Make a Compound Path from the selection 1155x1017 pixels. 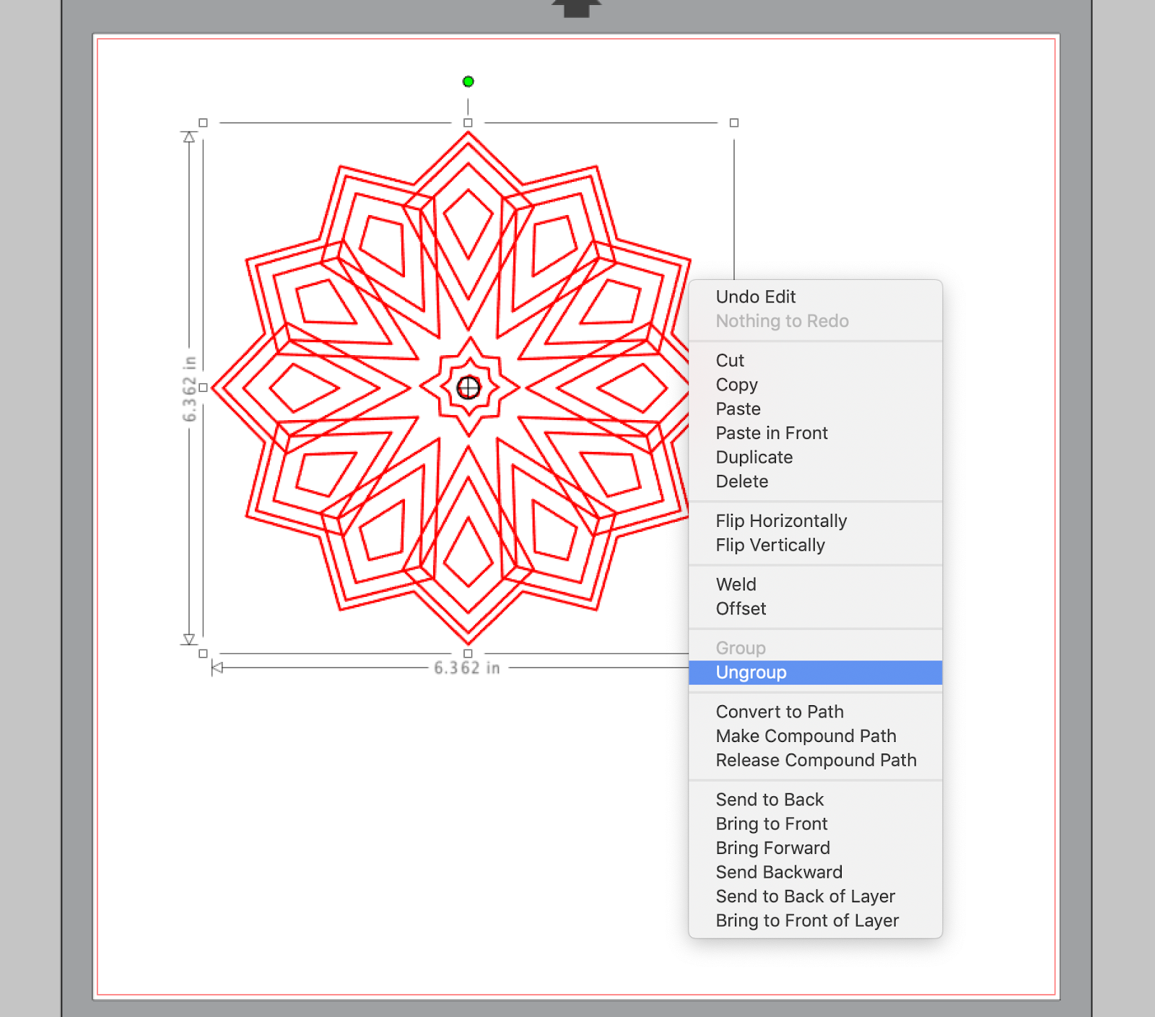pos(806,736)
